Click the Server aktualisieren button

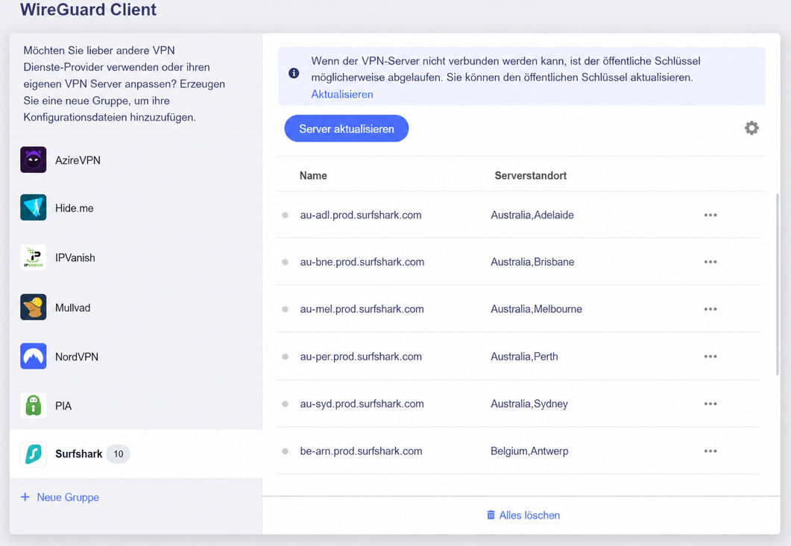coord(347,129)
